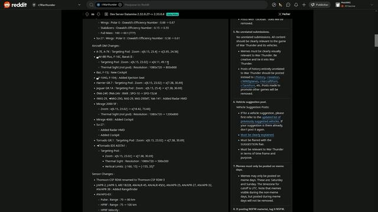Click the post type icon beside title
This screenshot has width=378, height=212.
106,14
